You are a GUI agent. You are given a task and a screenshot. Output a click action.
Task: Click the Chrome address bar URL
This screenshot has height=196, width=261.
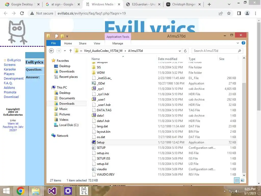pos(92,13)
